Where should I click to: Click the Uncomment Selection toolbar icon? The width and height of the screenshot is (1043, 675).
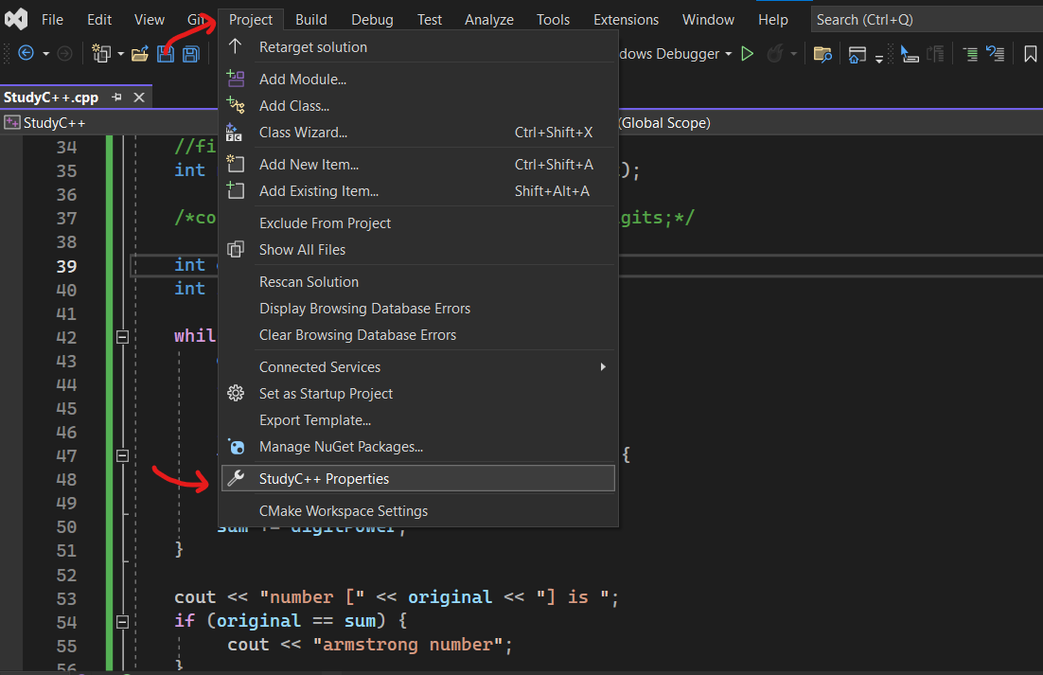click(995, 53)
